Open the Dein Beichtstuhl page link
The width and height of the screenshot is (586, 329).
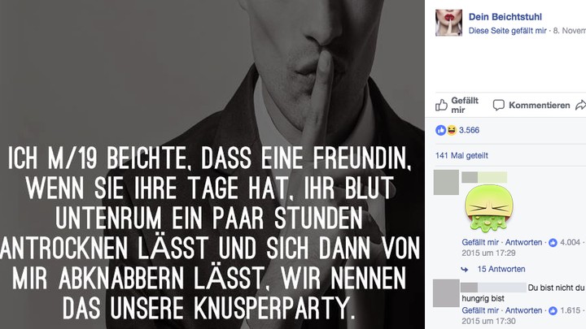tap(505, 17)
